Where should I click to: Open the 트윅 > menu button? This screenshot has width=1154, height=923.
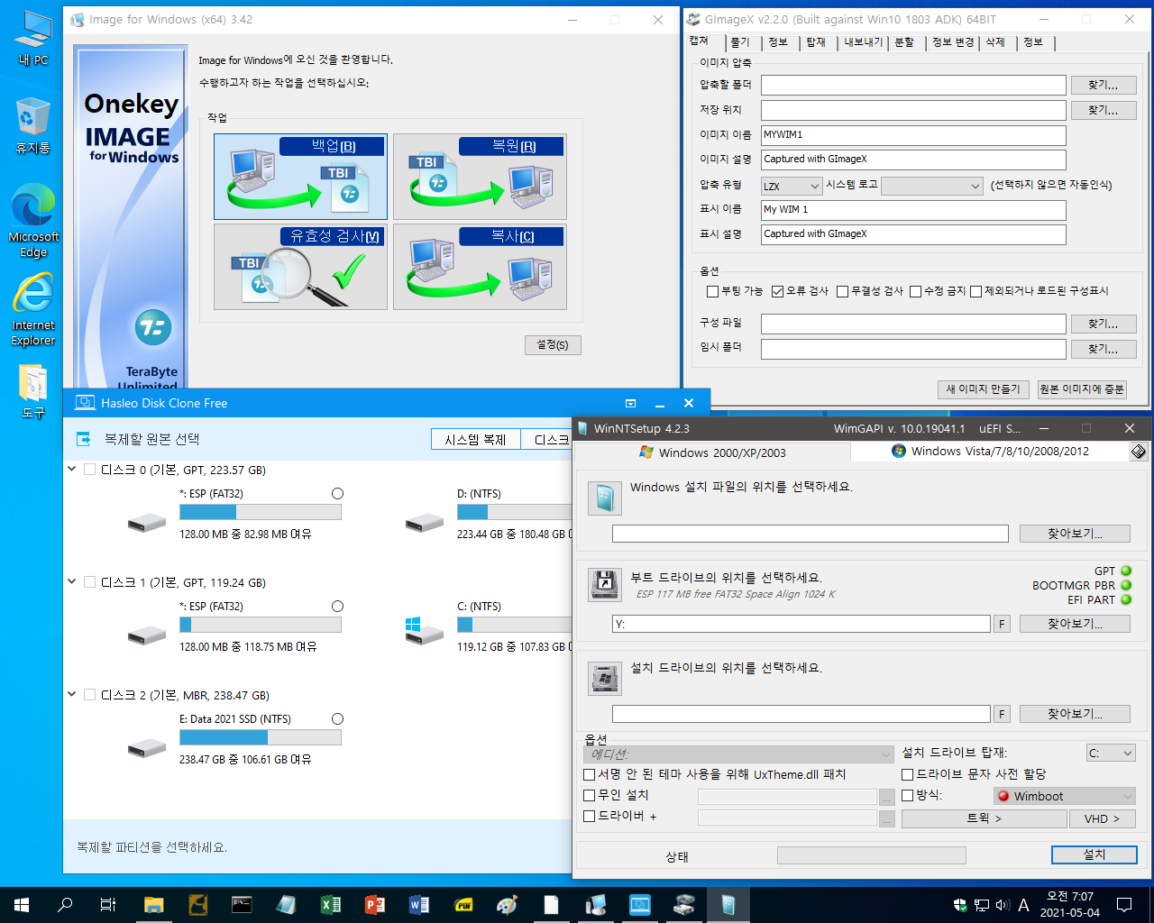984,818
